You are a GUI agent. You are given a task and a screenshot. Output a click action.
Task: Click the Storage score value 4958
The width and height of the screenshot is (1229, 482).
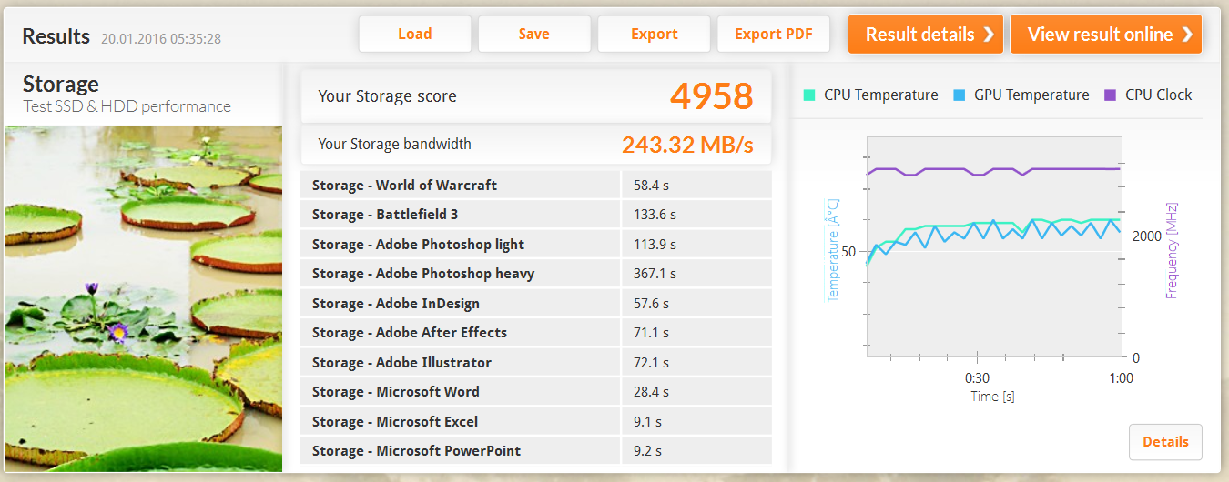click(x=711, y=96)
